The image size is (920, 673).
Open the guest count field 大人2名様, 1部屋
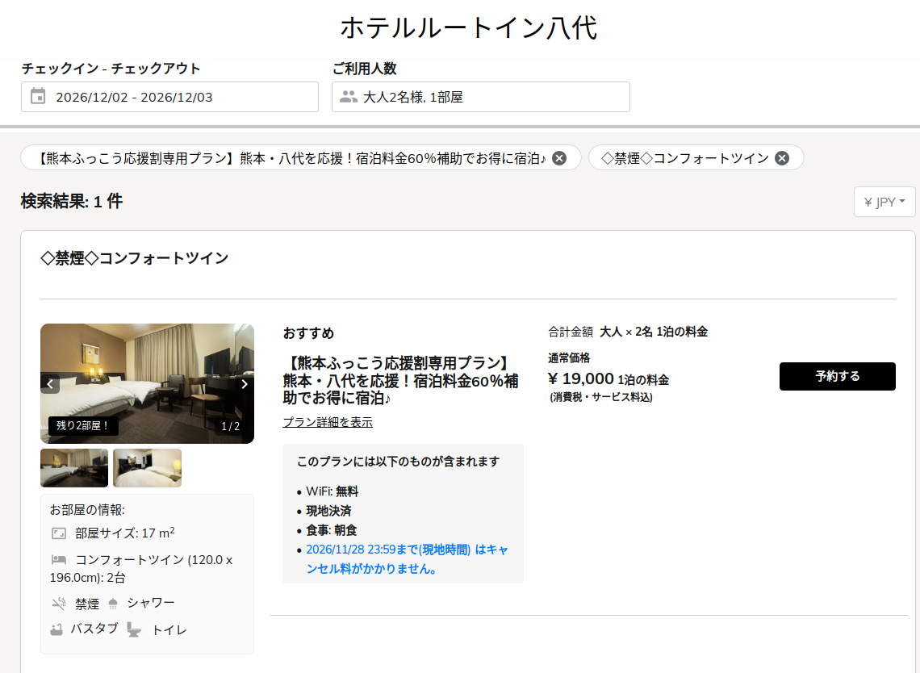(x=480, y=97)
